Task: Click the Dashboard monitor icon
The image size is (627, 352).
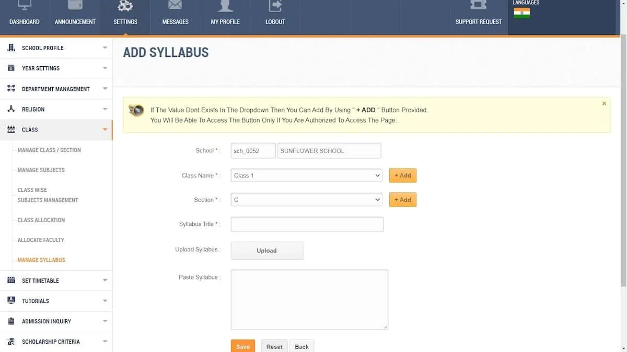Action: pos(24,5)
